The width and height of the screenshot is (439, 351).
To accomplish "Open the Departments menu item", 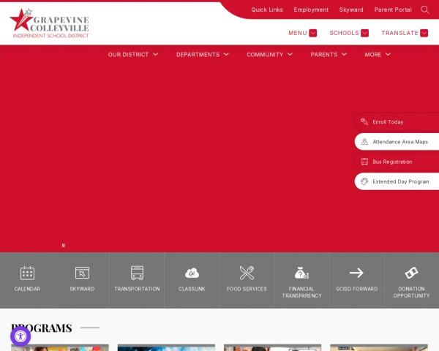I will [198, 55].
